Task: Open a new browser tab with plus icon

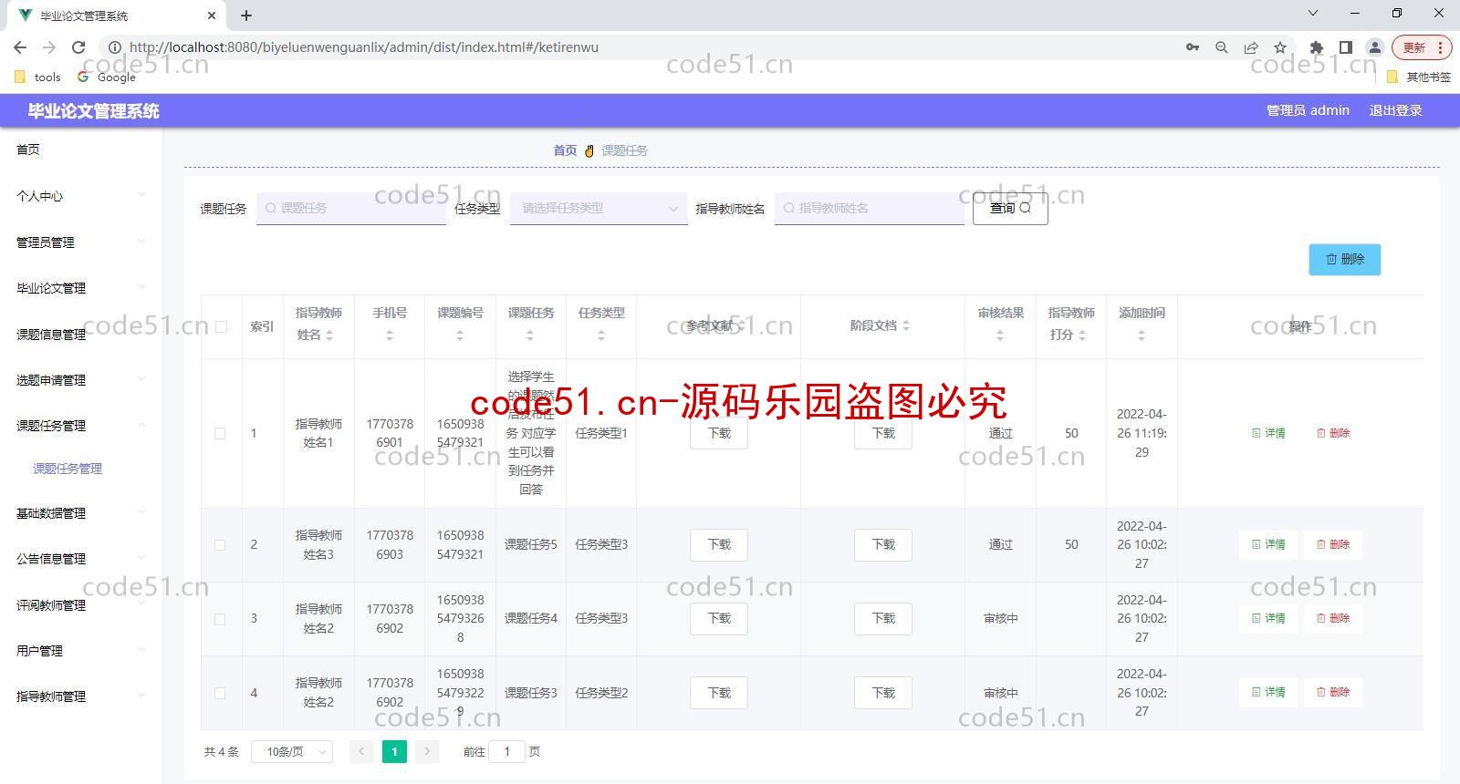Action: tap(246, 15)
